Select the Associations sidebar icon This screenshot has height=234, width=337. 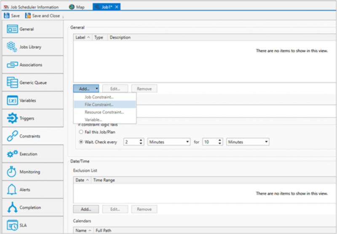[x=13, y=65]
